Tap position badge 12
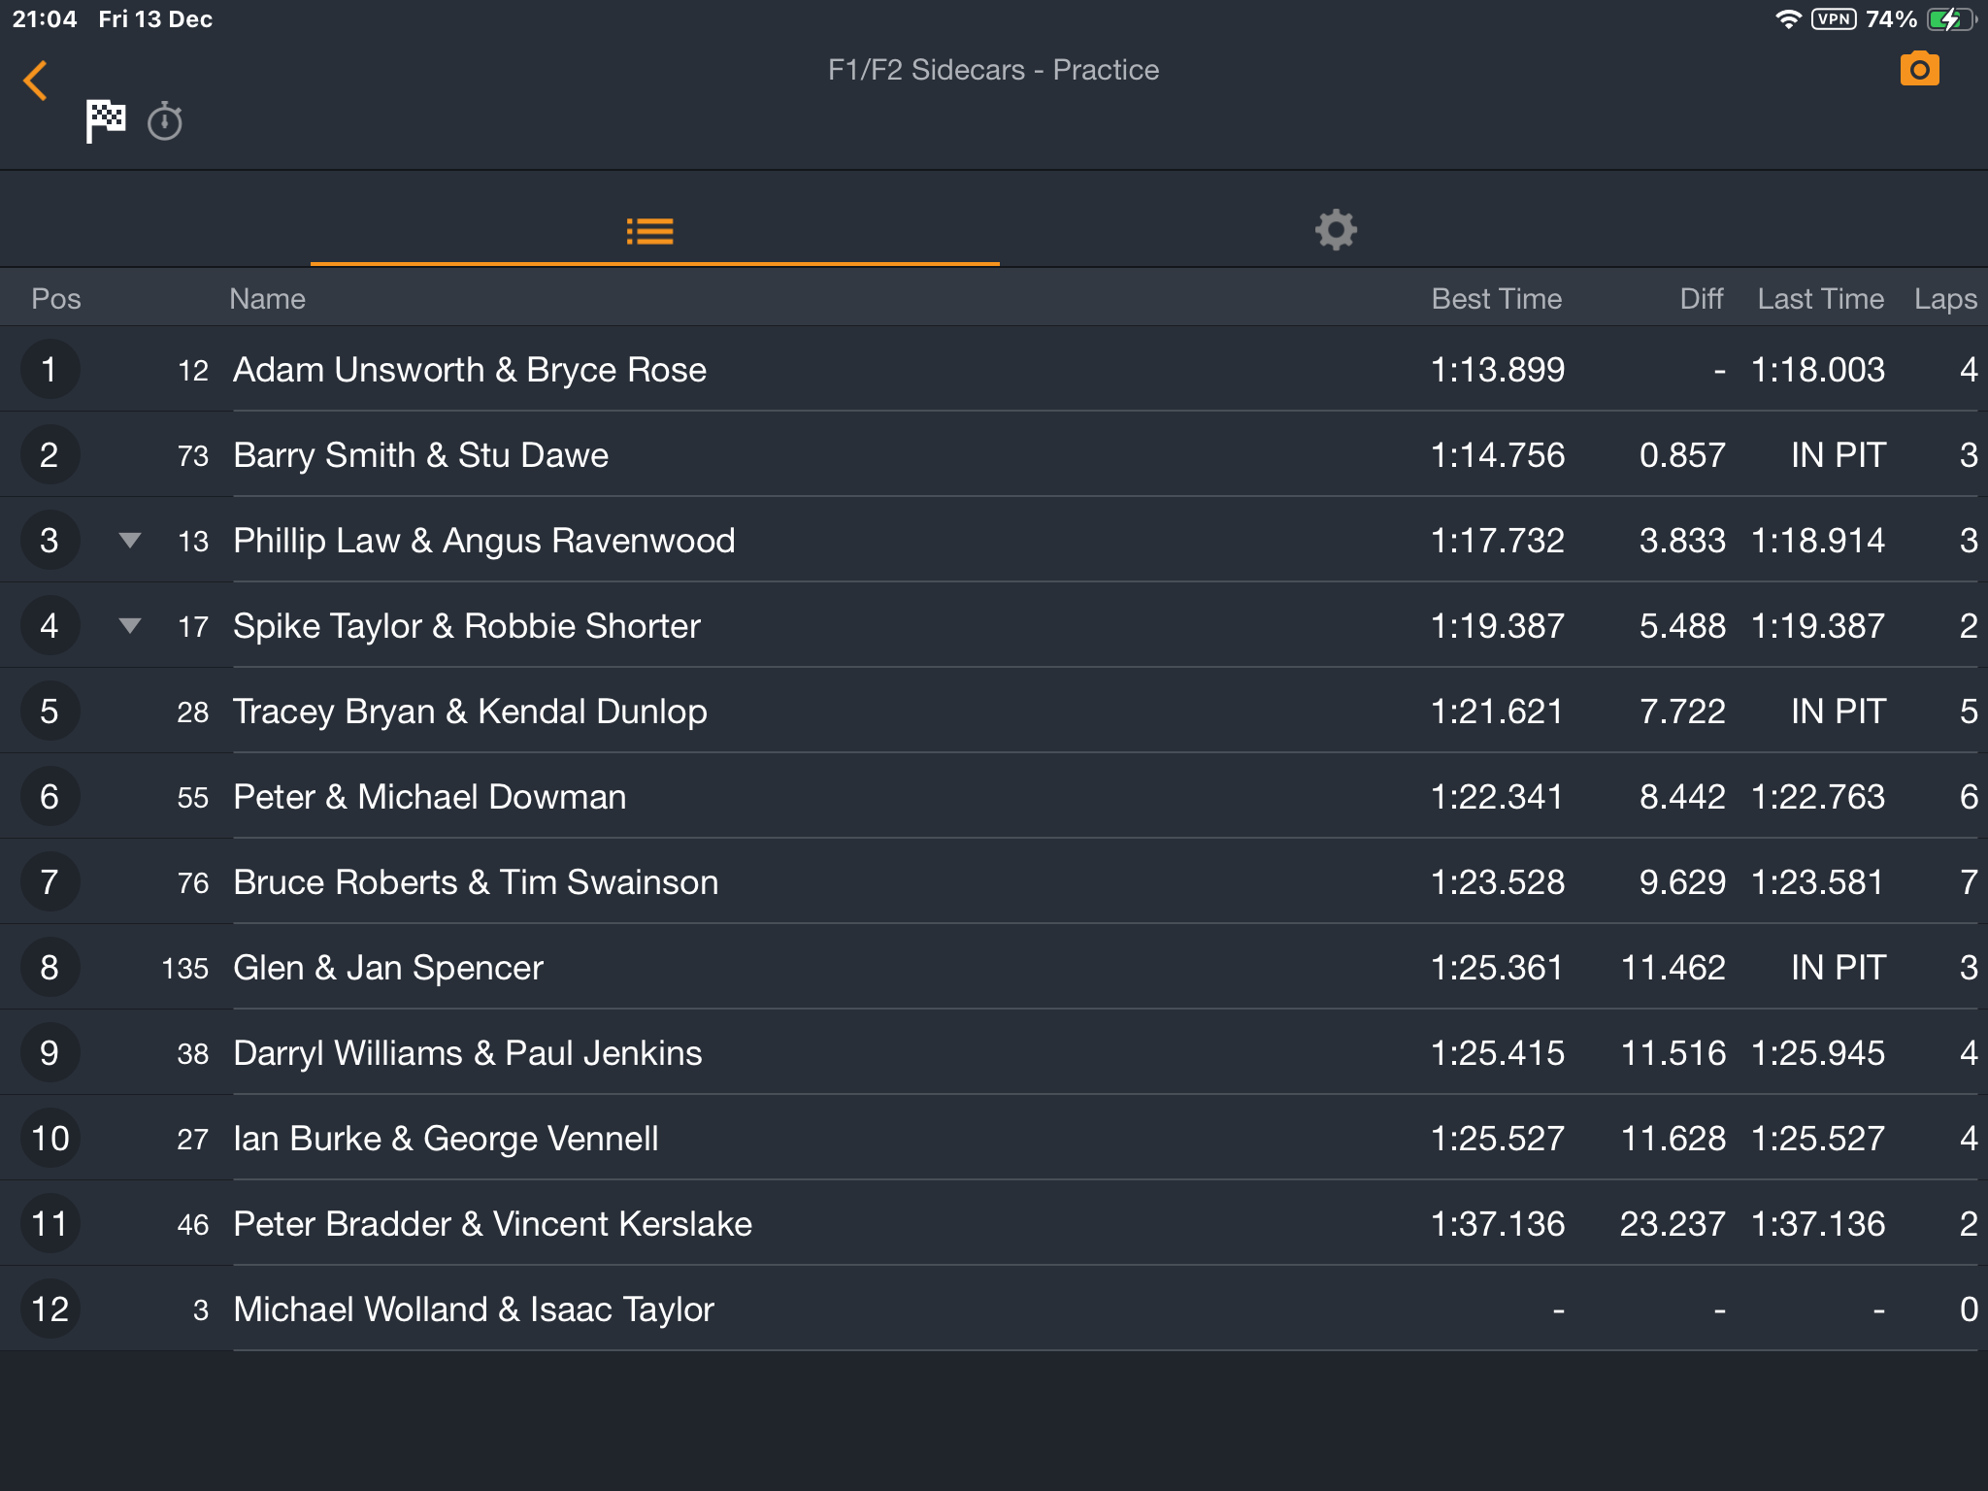Image resolution: width=1988 pixels, height=1491 pixels. (x=50, y=1309)
